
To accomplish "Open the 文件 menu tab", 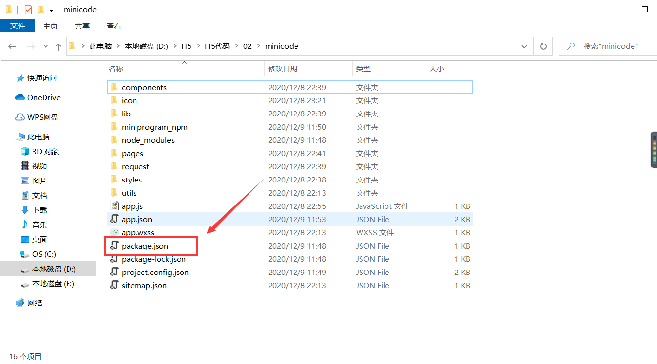I will (18, 26).
